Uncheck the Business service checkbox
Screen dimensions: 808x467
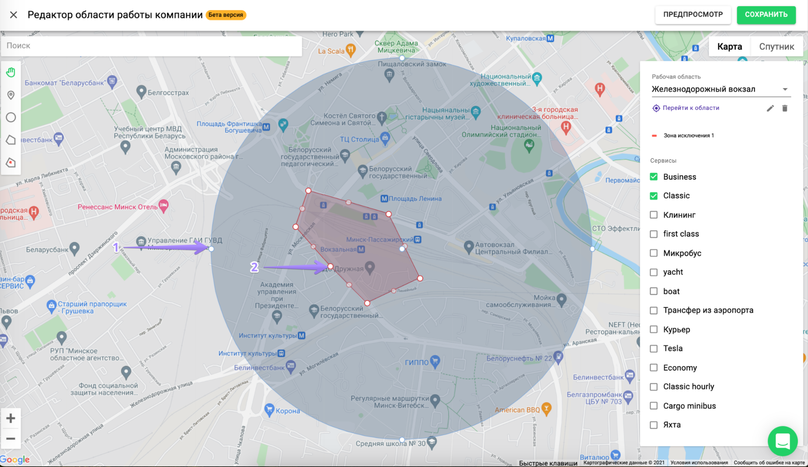pos(654,177)
